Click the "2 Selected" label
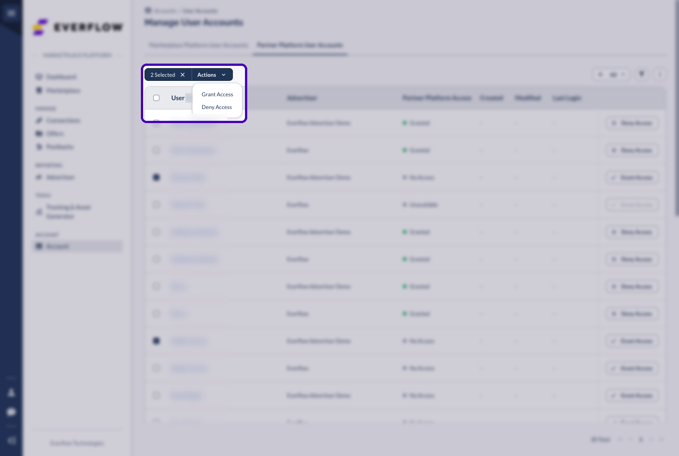The image size is (679, 456). tap(163, 75)
